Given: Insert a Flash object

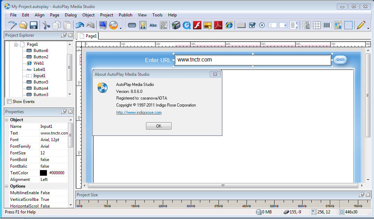Looking at the screenshot, I should pyautogui.click(x=197, y=25).
